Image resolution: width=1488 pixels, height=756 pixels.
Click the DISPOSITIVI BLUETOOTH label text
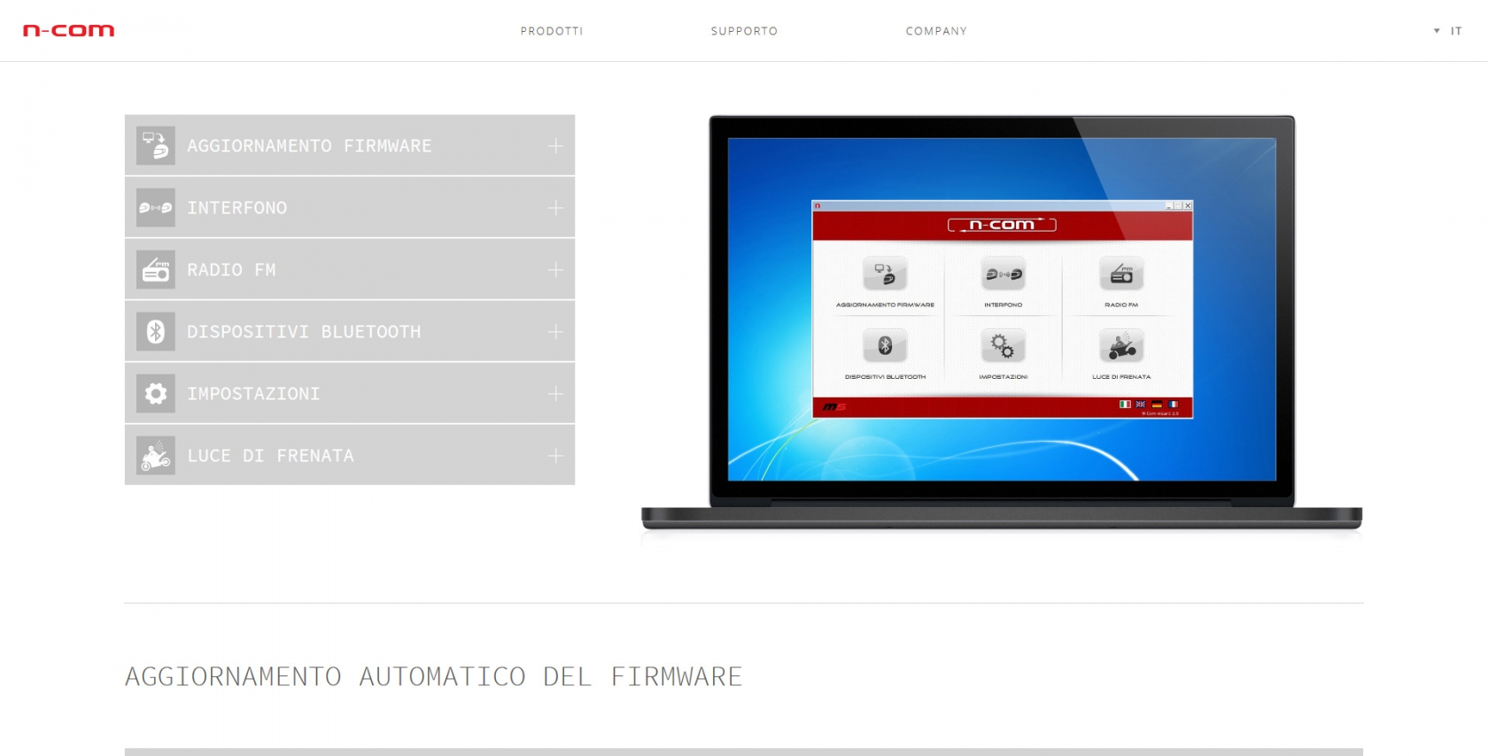point(304,332)
